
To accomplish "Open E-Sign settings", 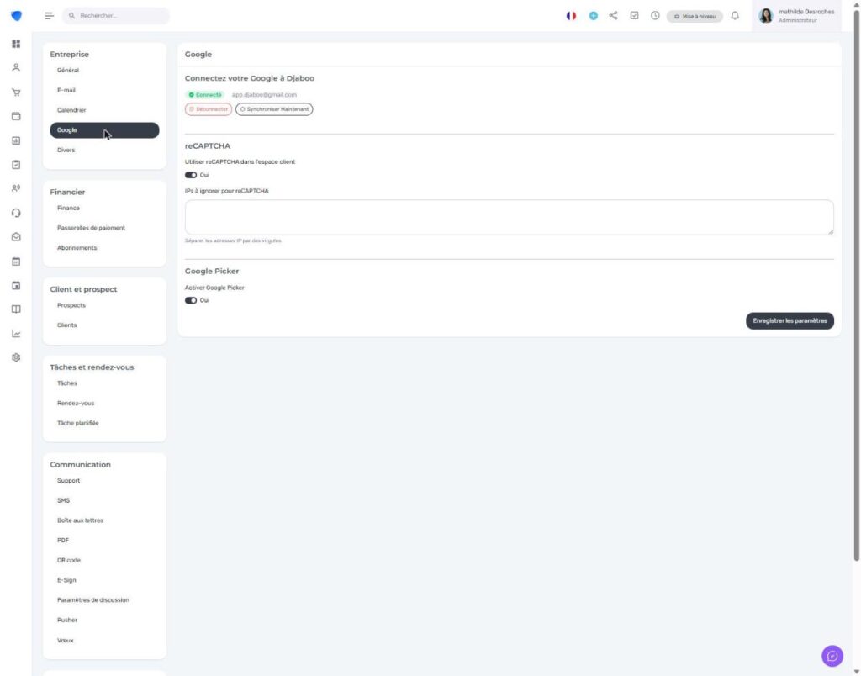I will click(x=66, y=580).
